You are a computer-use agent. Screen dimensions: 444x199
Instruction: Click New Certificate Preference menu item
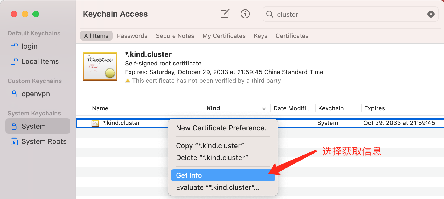pyautogui.click(x=223, y=128)
